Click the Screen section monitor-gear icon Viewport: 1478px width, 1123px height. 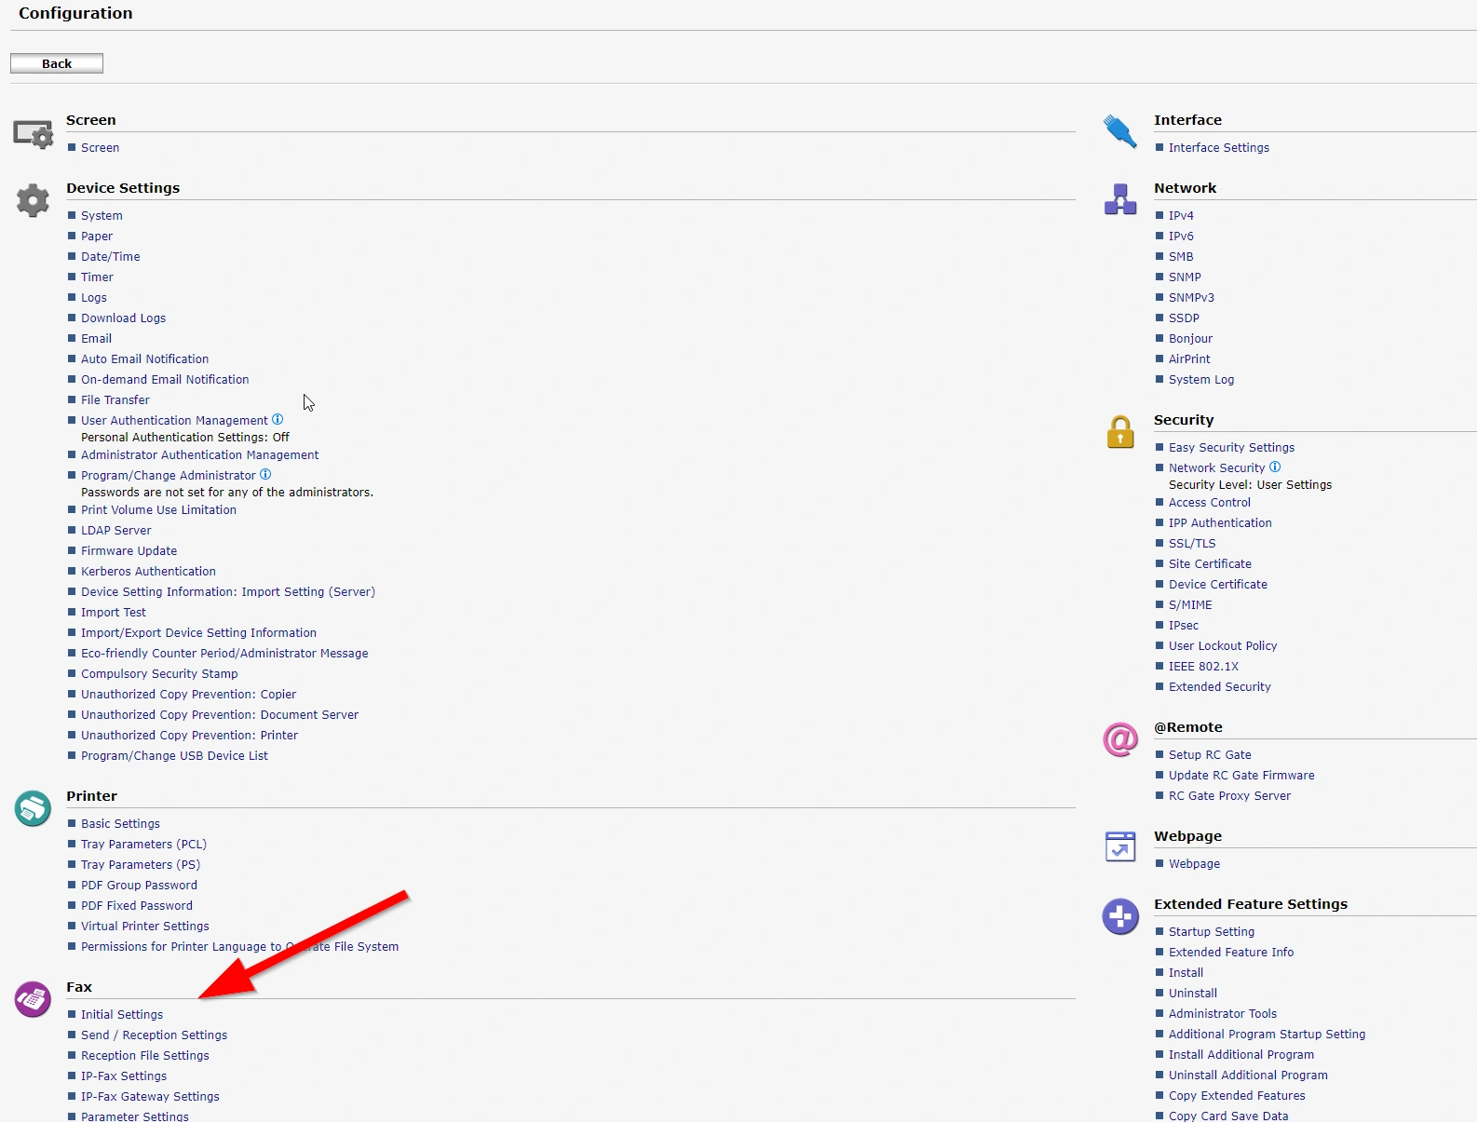pyautogui.click(x=33, y=134)
